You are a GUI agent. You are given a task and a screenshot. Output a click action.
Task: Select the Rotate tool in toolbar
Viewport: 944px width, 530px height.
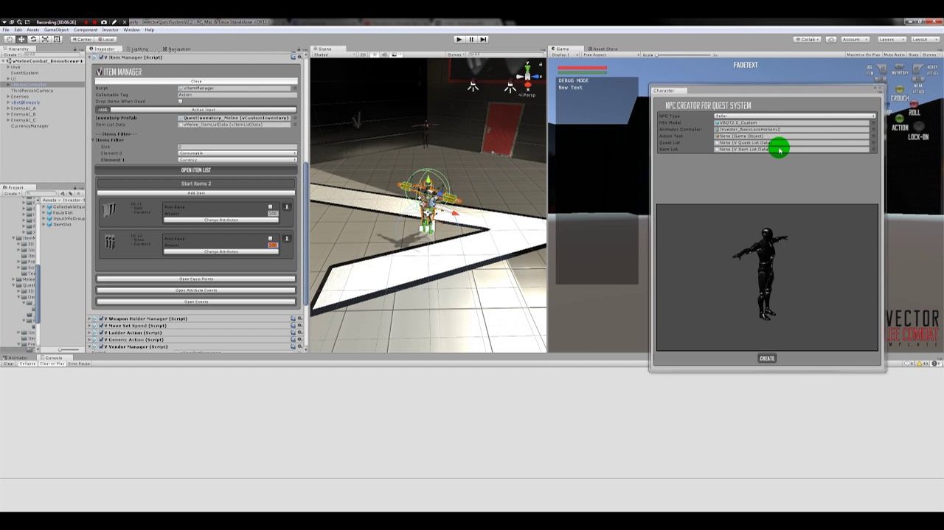(33, 39)
